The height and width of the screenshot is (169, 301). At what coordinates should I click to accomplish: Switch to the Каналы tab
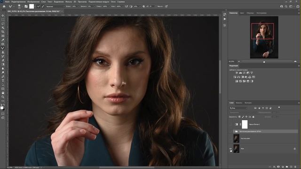pyautogui.click(x=239, y=103)
